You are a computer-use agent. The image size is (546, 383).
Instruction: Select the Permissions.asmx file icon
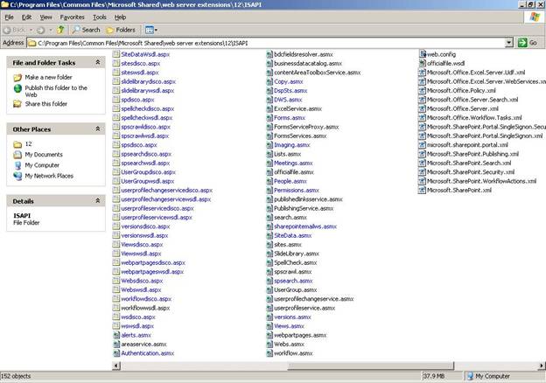pos(269,190)
